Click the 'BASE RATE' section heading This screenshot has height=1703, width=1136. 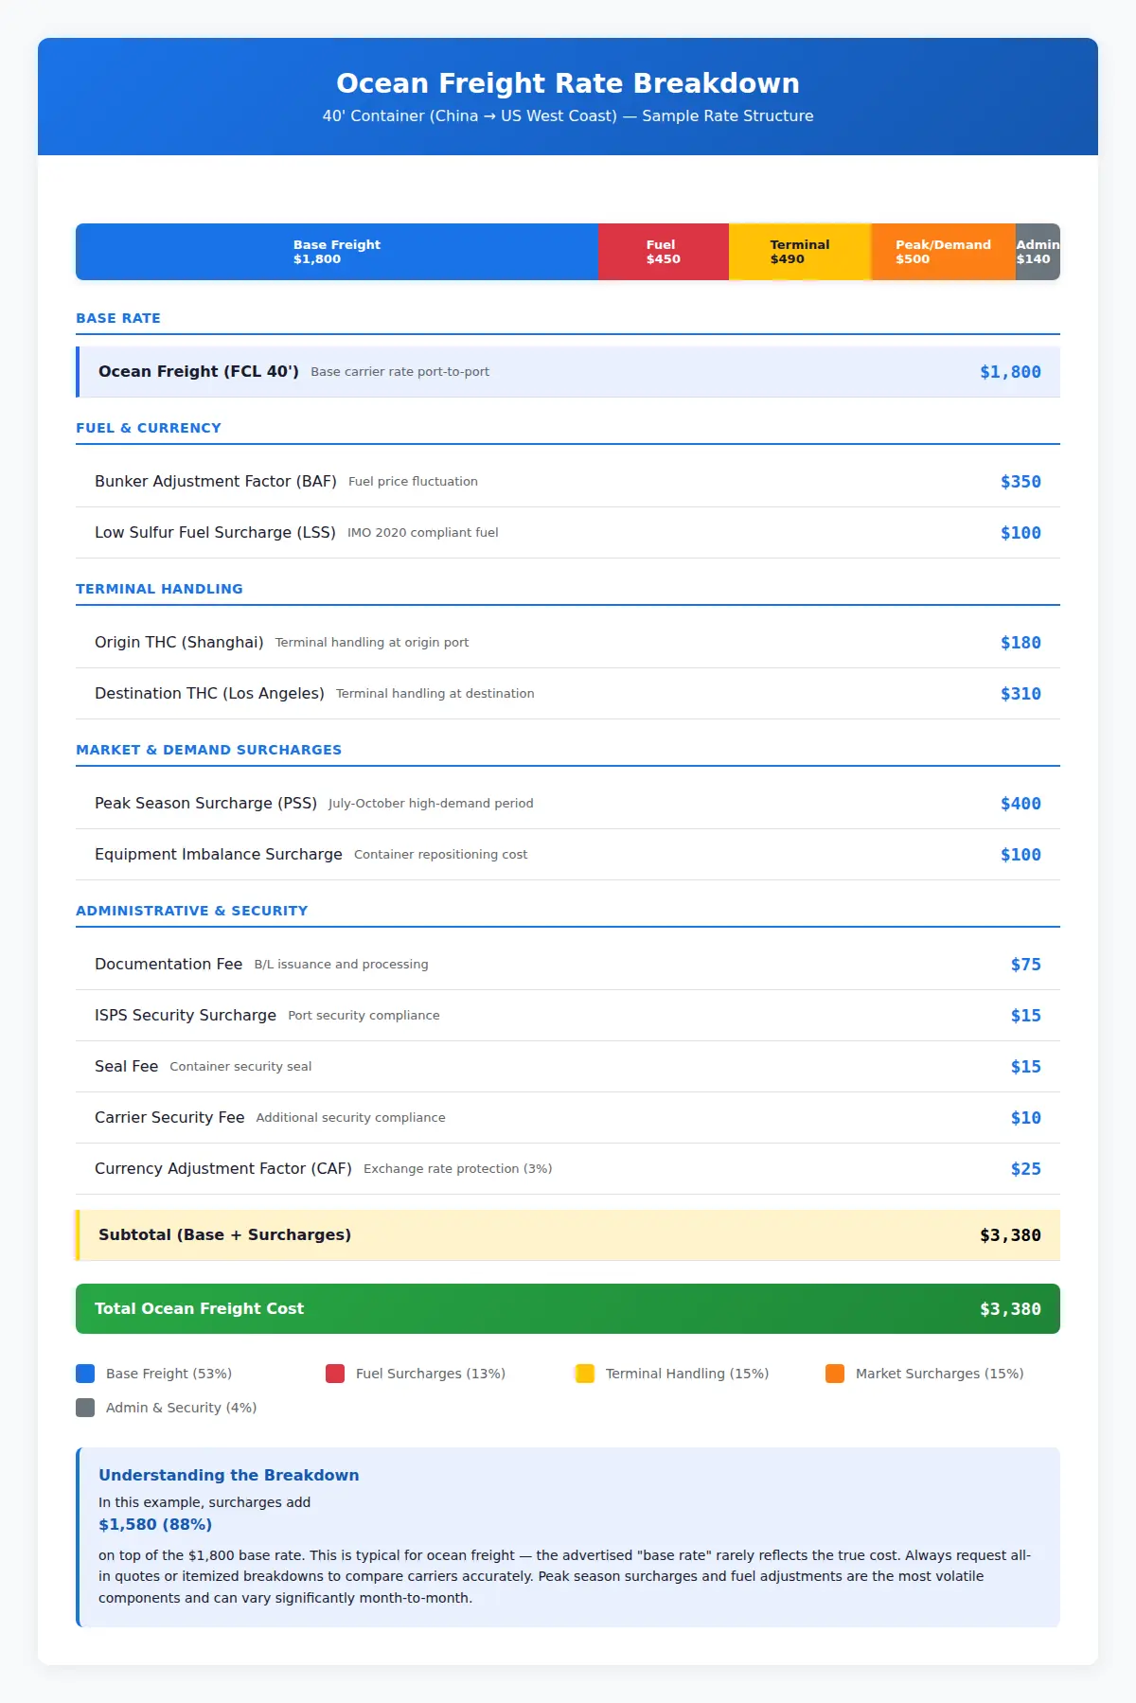pyautogui.click(x=118, y=318)
